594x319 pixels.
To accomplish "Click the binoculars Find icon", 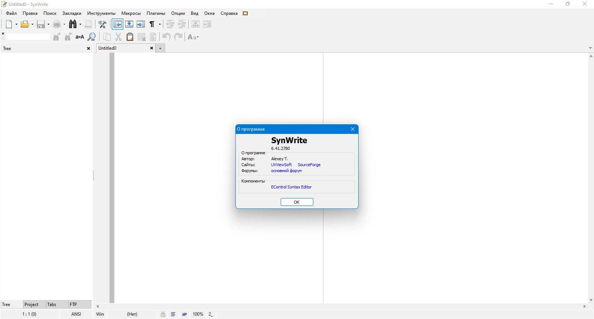I will 73,24.
